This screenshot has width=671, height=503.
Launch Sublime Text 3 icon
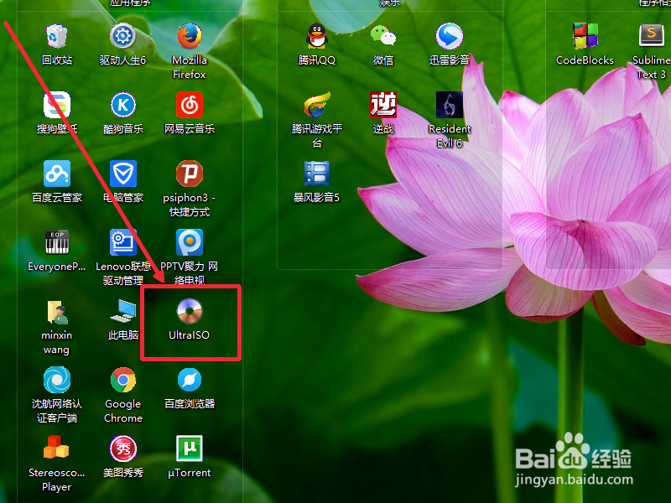652,36
